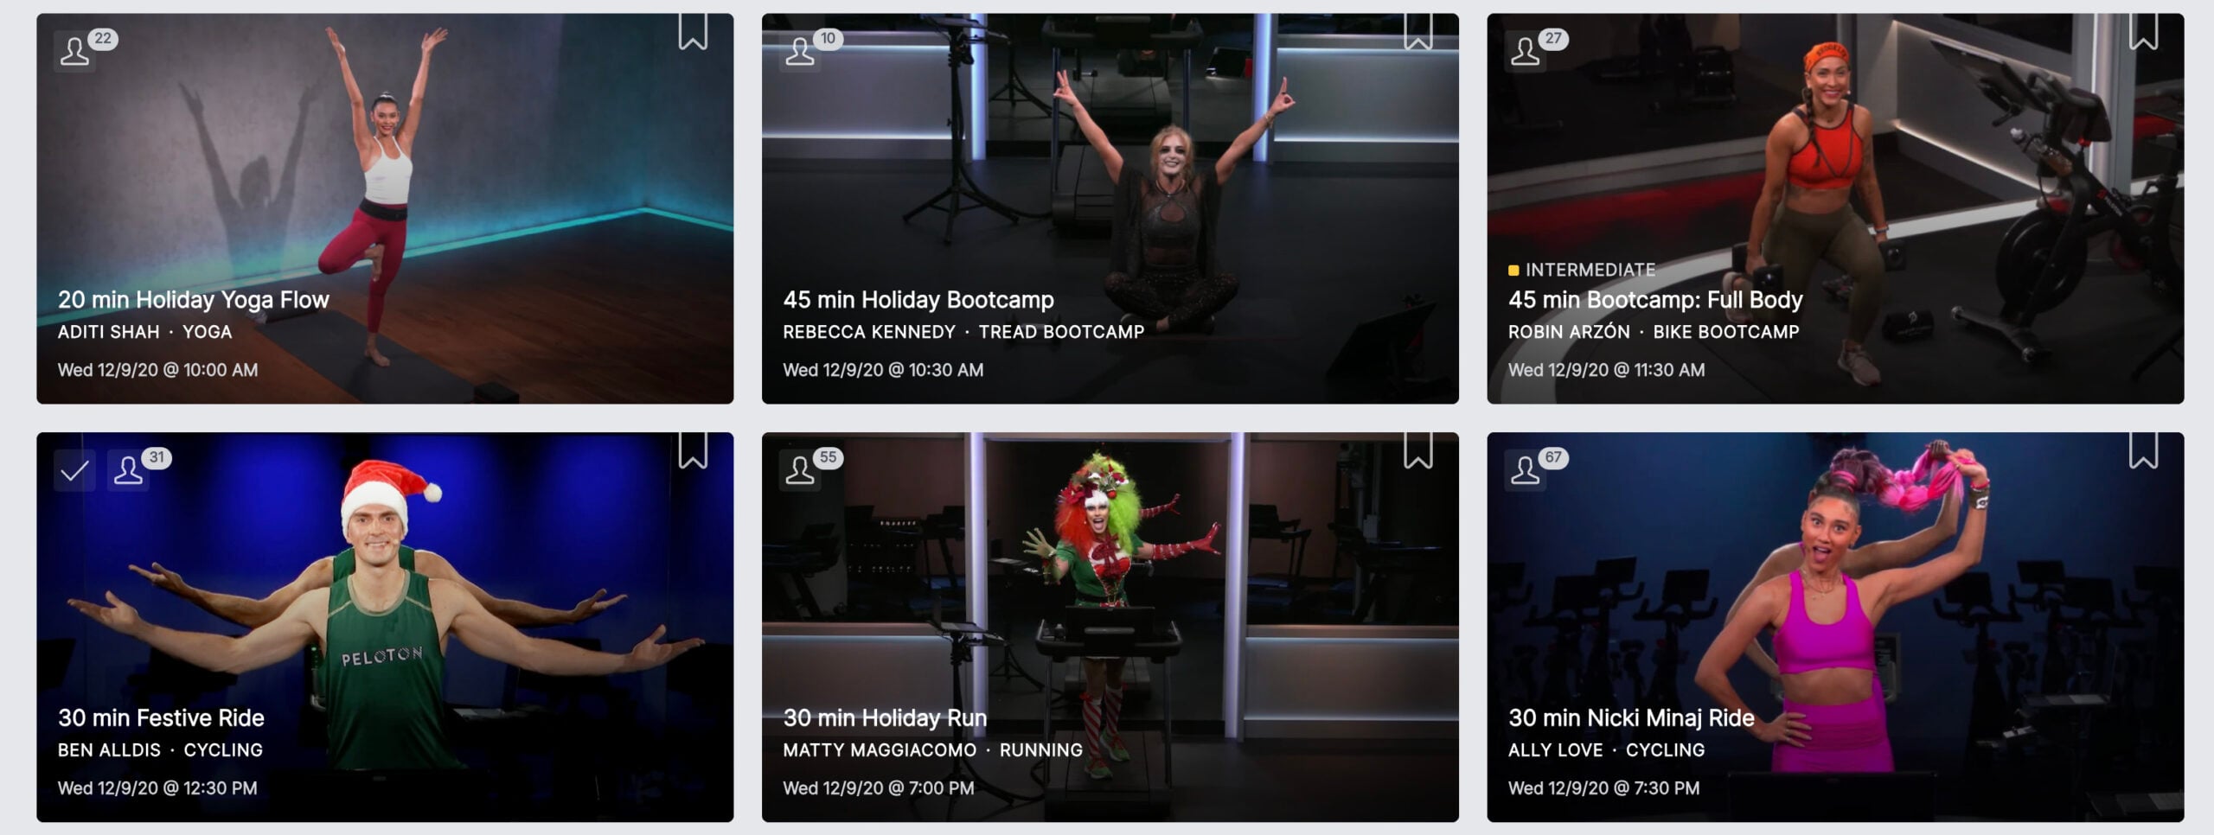This screenshot has width=2214, height=835.
Task: Click the date 'Wed 12/9/20 @ 10:00 AM'
Action: tap(157, 370)
